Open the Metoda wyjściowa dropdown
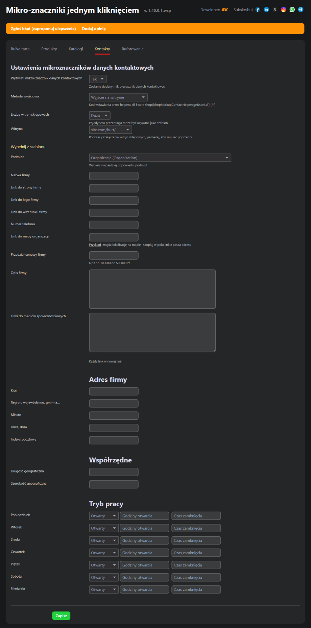 [x=118, y=97]
